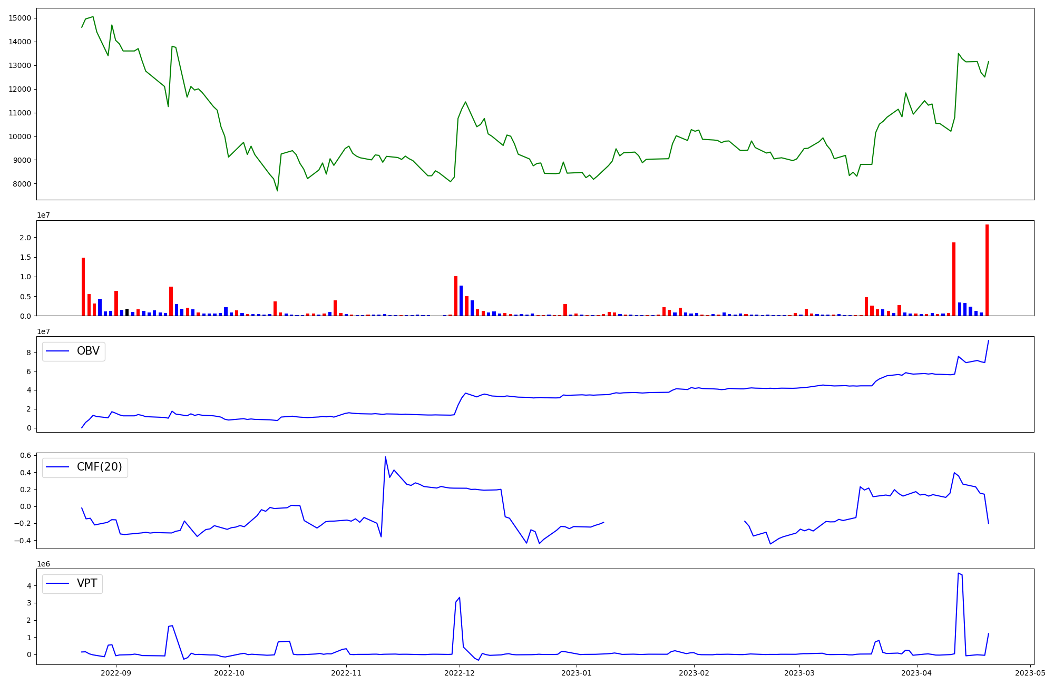Click the 2022-12 x-axis date label
The width and height of the screenshot is (1054, 685).
point(460,673)
